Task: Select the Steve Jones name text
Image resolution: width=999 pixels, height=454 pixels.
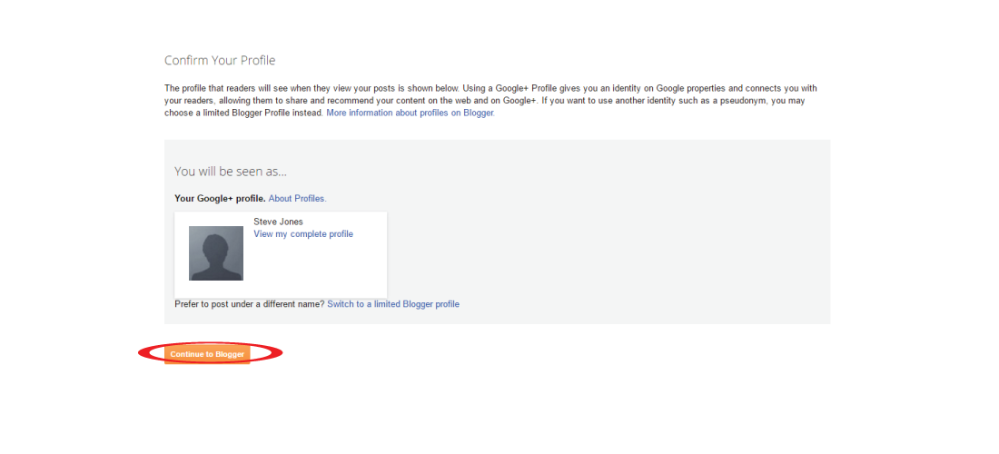Action: 279,222
